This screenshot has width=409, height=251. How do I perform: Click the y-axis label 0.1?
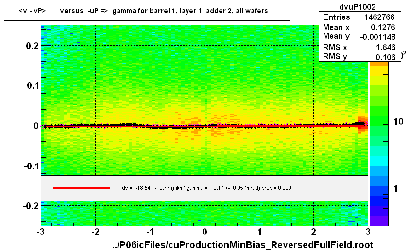tap(33, 85)
